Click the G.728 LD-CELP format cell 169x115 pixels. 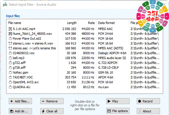108,68
